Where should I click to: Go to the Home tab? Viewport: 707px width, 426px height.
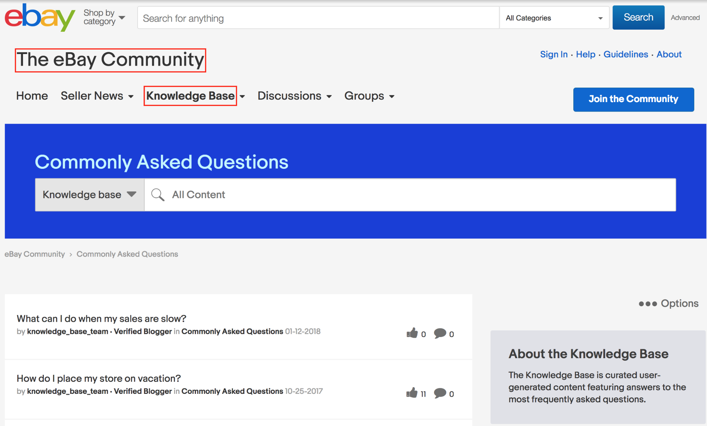32,96
